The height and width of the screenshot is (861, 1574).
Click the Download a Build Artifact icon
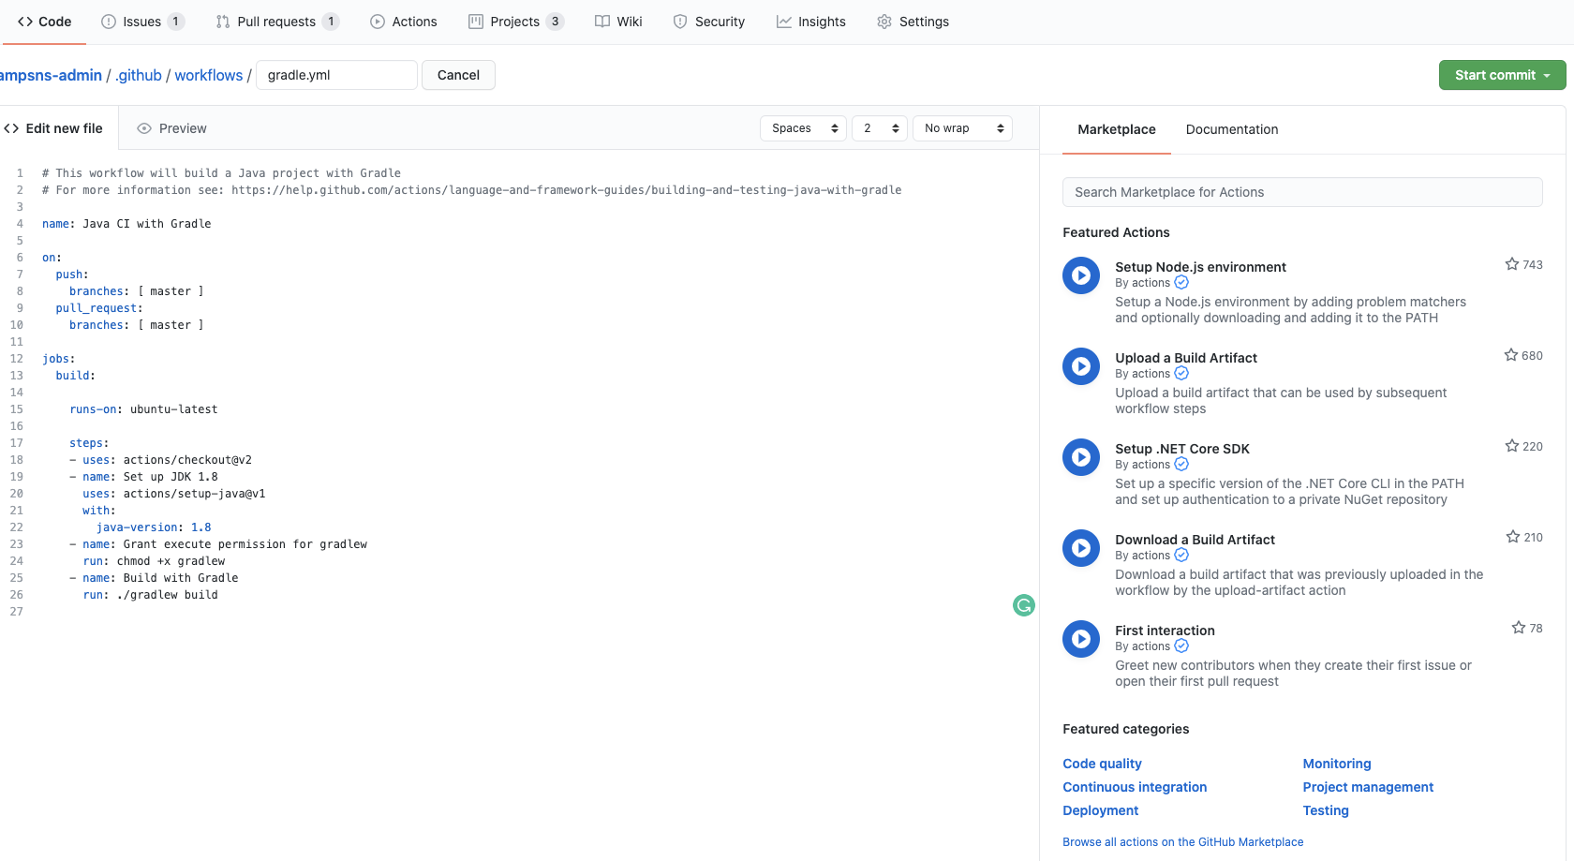[x=1081, y=548]
